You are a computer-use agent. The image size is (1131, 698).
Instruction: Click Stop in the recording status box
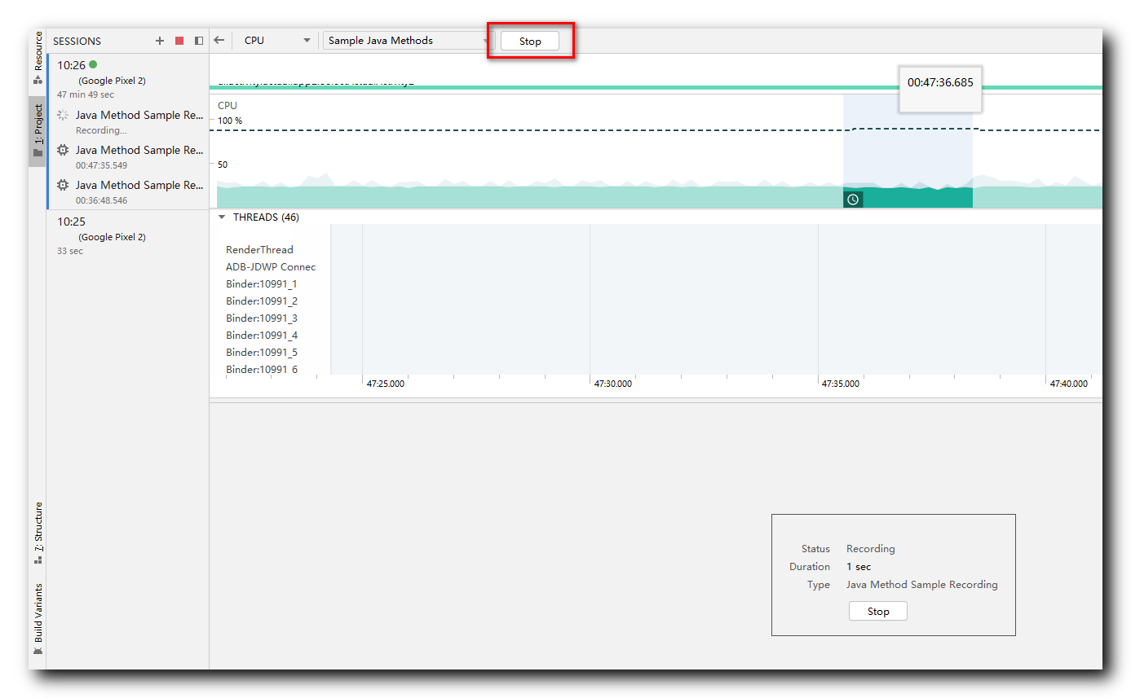tap(878, 611)
